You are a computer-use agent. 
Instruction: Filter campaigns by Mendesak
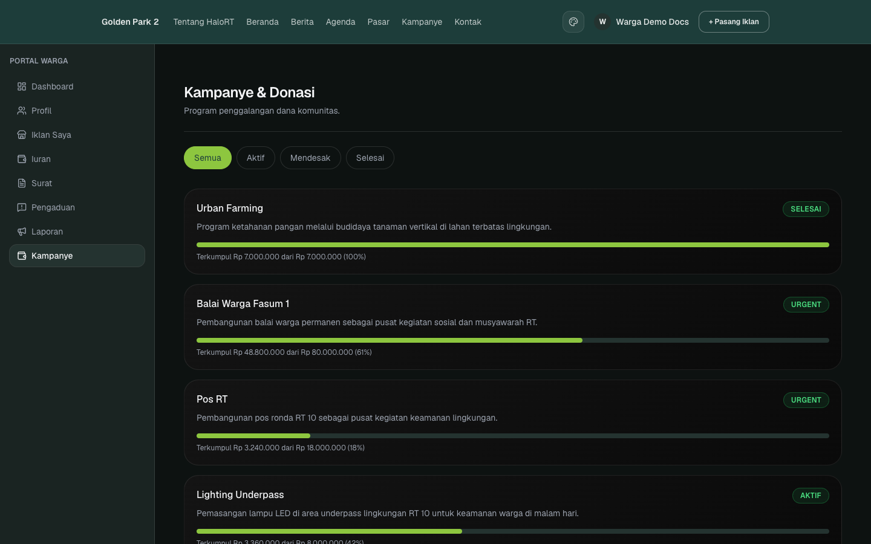pos(310,158)
